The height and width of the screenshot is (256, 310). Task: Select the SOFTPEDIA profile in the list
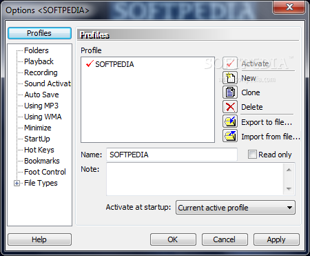(x=114, y=64)
